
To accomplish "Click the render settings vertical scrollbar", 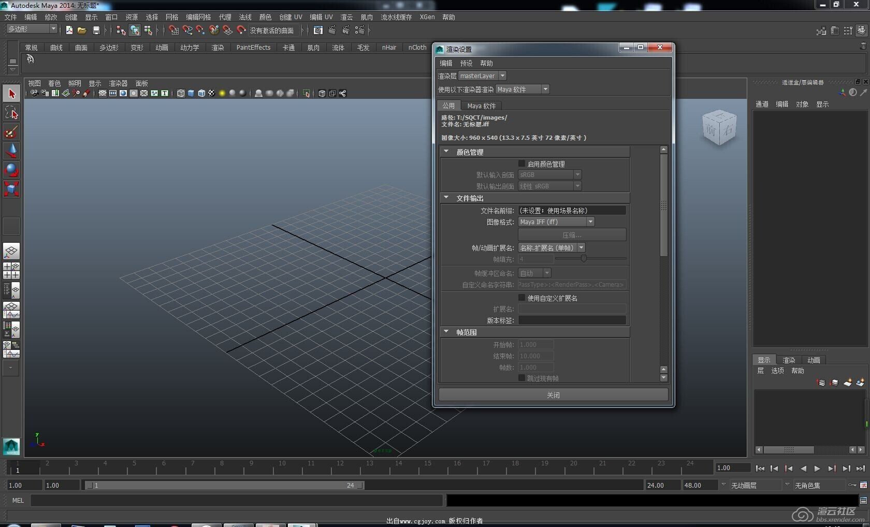I will point(664,205).
